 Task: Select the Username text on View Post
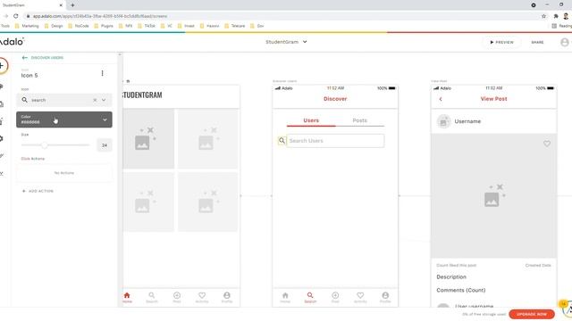(x=467, y=121)
